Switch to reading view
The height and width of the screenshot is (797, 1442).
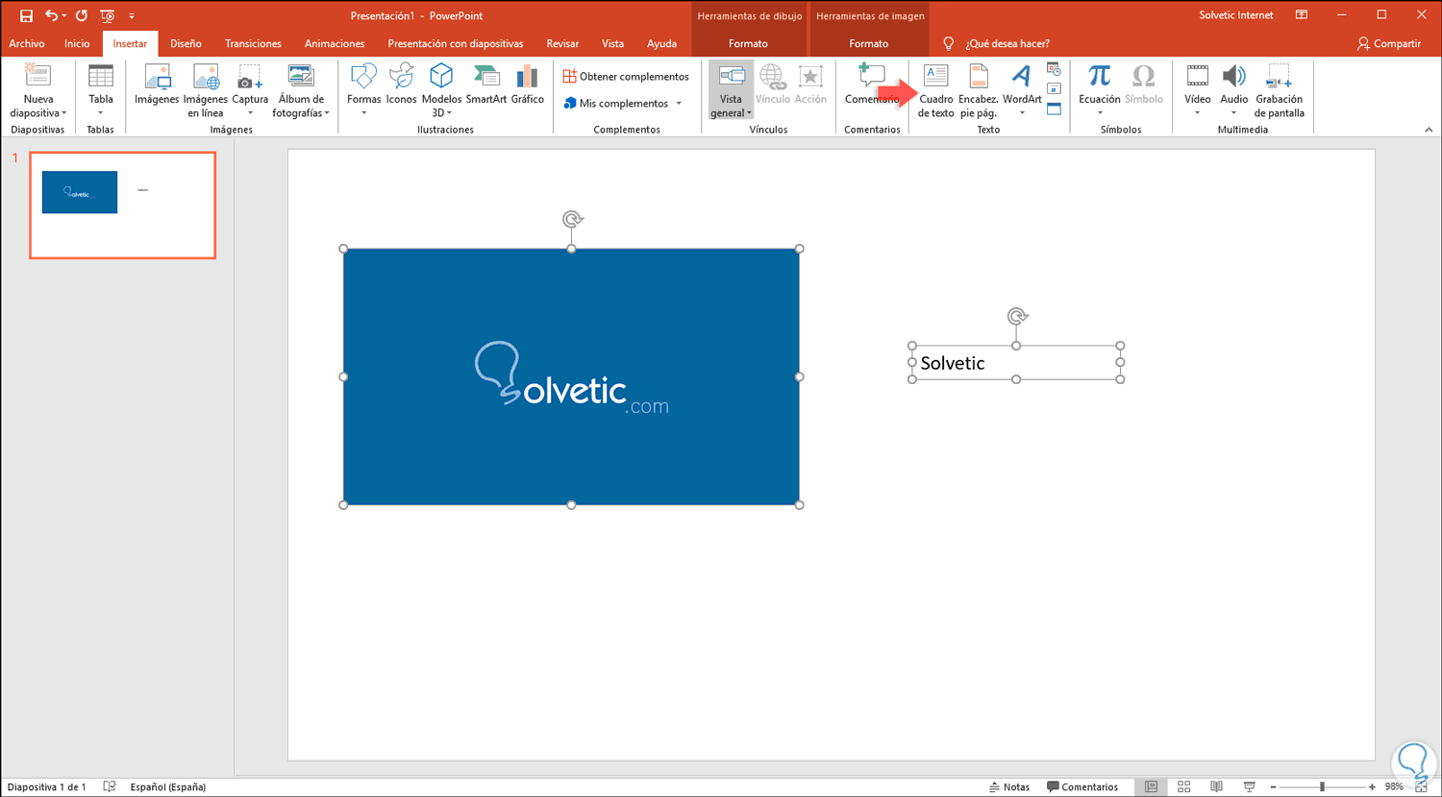1216,786
